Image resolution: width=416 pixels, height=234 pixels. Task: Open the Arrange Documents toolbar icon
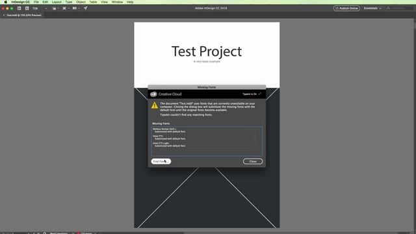[x=76, y=8]
